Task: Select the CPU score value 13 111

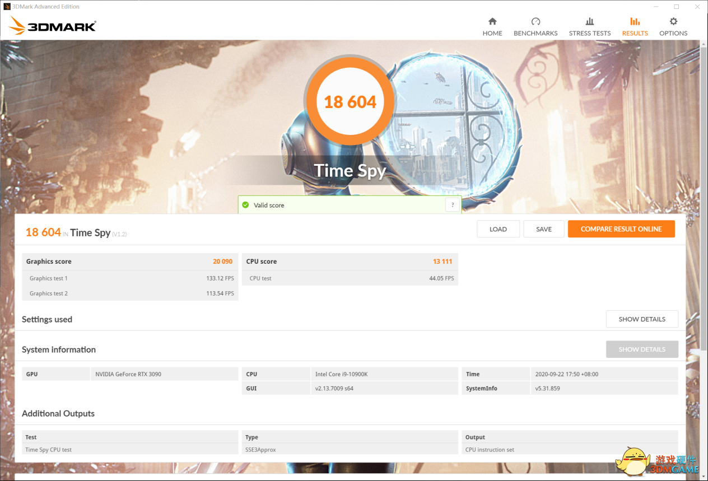Action: 442,261
